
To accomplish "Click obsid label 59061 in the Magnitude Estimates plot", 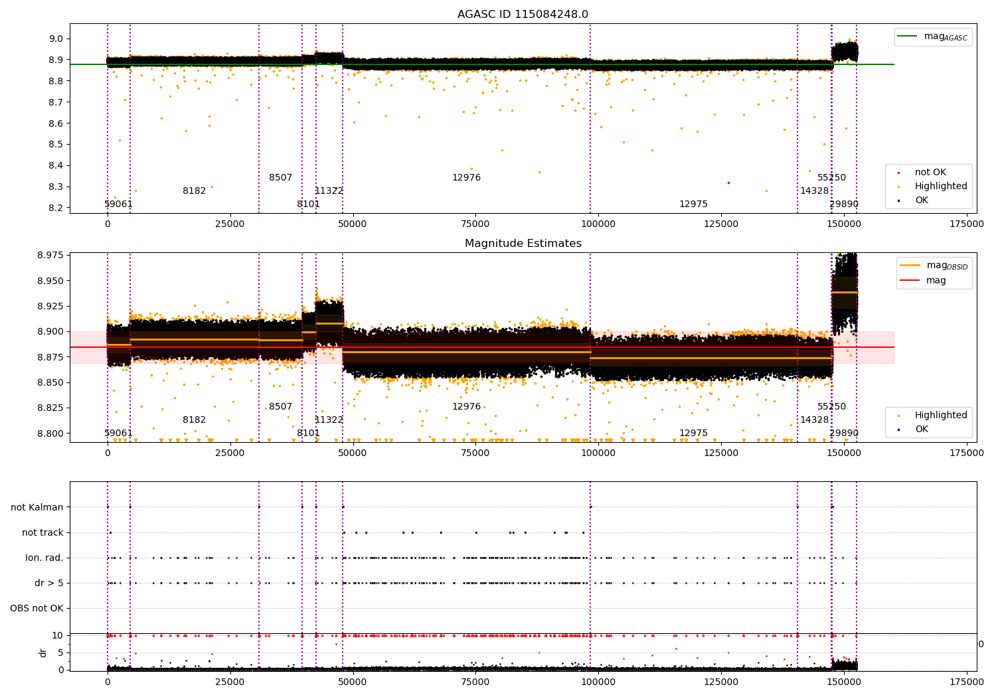I will pos(118,433).
